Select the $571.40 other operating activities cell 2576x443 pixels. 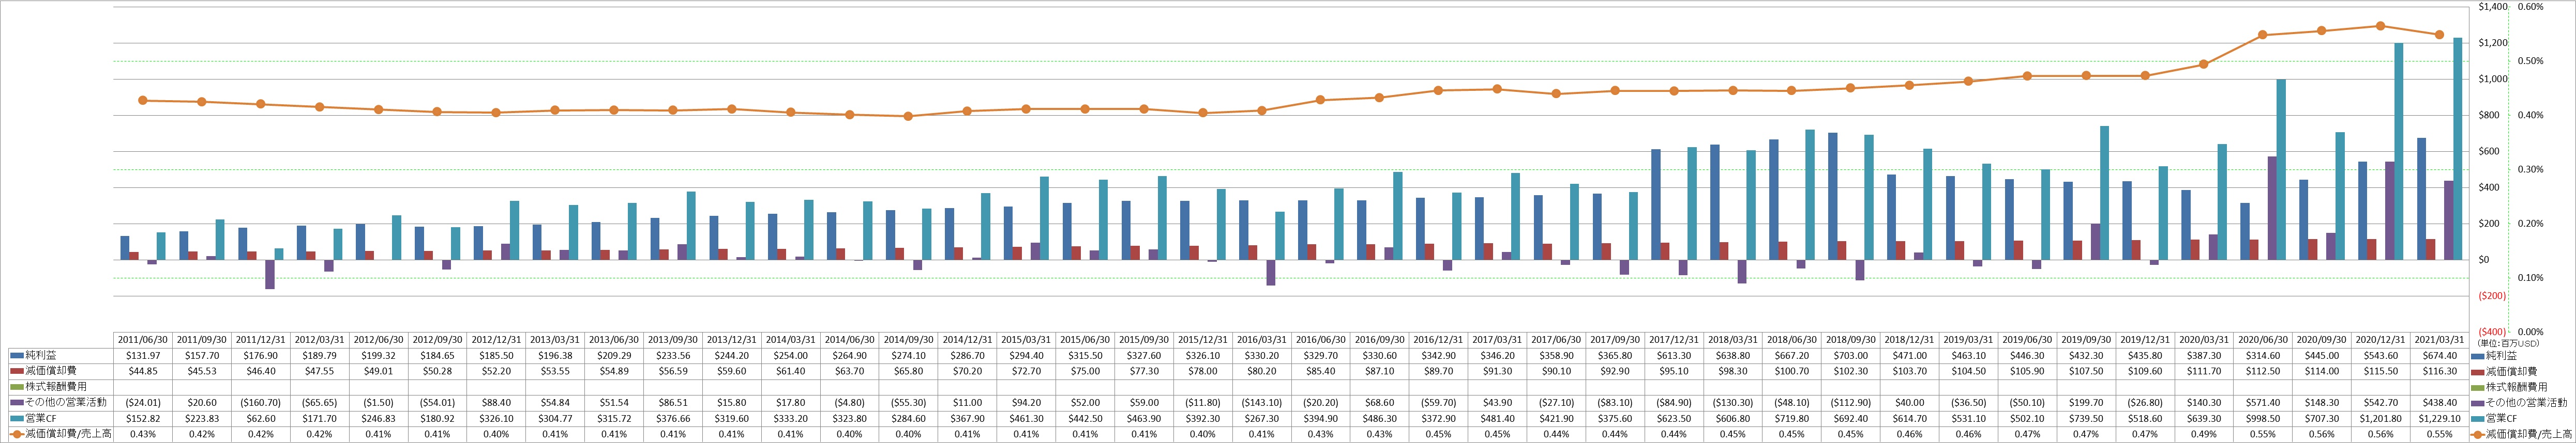pyautogui.click(x=2263, y=402)
